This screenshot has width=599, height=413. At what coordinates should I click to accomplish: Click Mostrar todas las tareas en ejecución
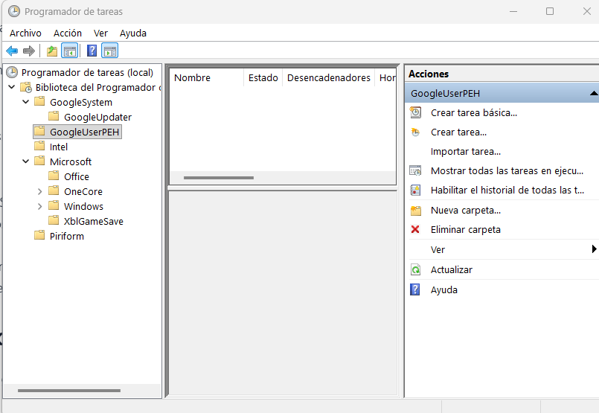[x=507, y=170]
